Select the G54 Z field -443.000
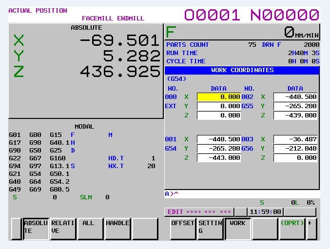The width and height of the screenshot is (330, 249). coord(219,158)
